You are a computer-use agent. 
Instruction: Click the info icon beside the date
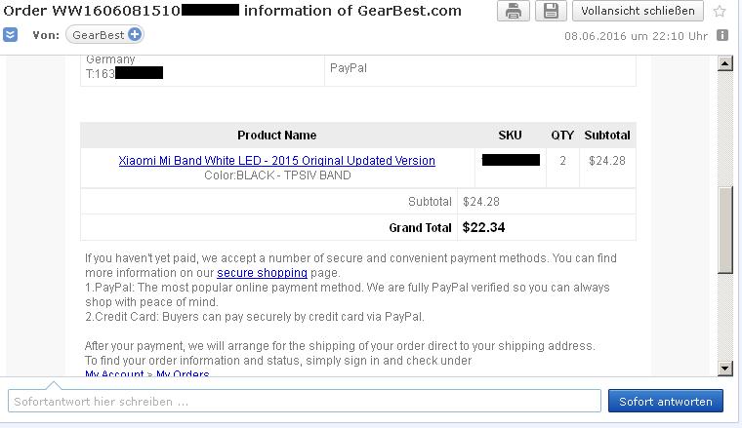[x=722, y=35]
